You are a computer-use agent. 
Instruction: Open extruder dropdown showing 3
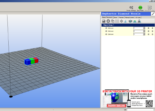[139, 34]
